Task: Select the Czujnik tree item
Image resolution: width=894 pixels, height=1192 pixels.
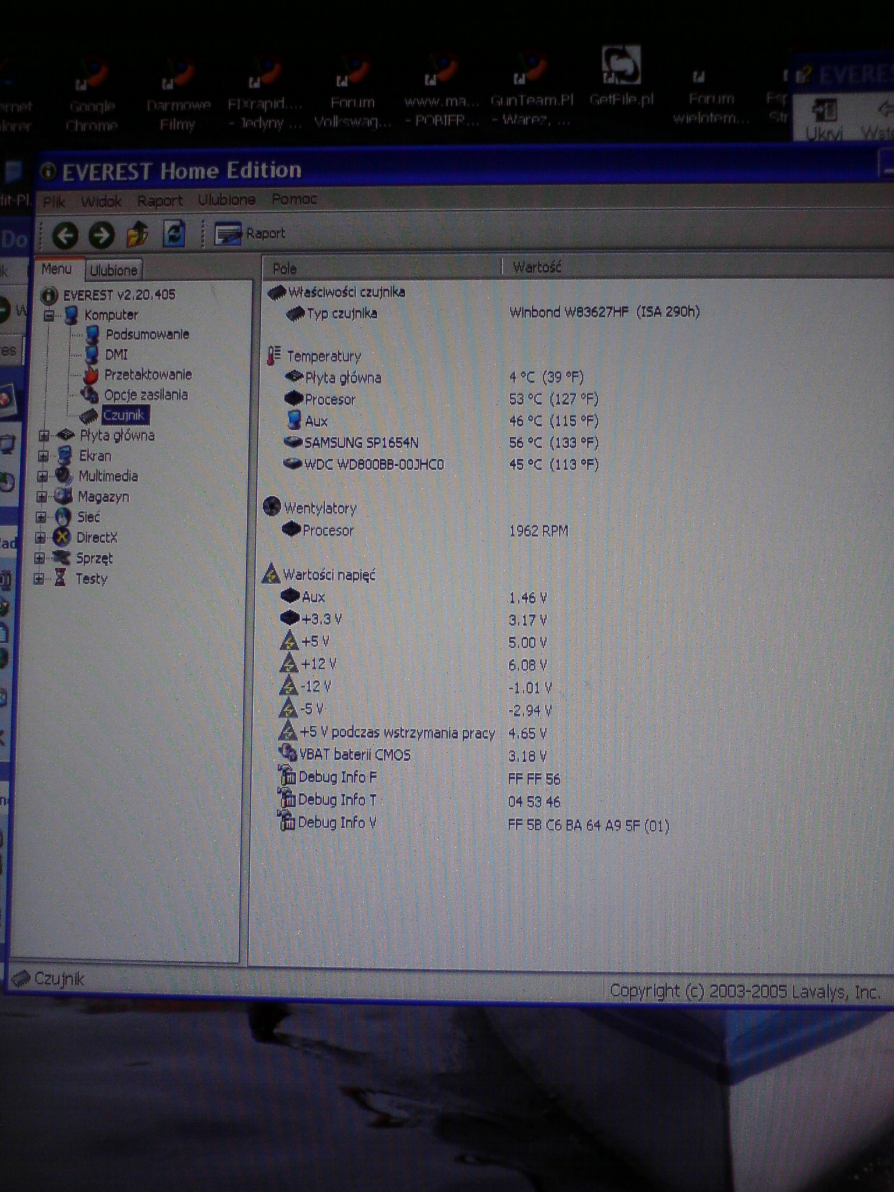Action: point(124,415)
